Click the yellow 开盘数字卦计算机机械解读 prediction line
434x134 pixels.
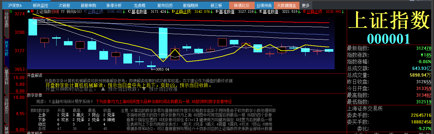(128, 86)
